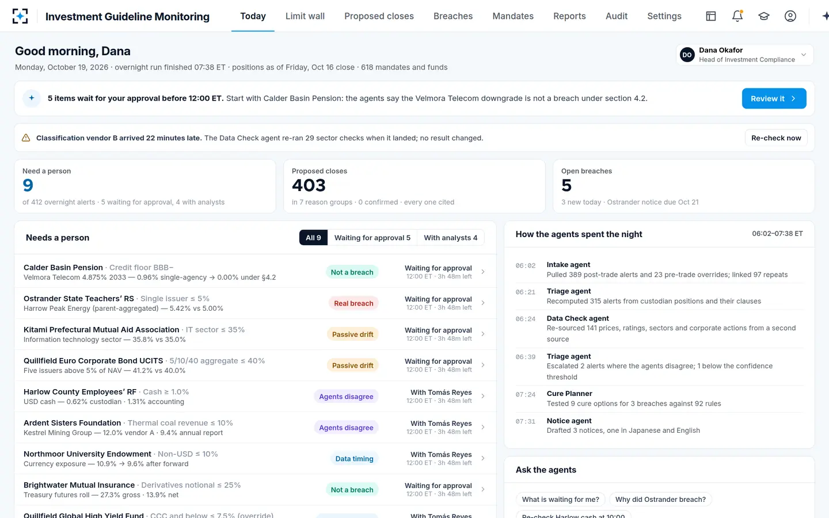829x518 pixels.
Task: Select the Calder Basin Pension mandate name
Action: pyautogui.click(x=63, y=268)
